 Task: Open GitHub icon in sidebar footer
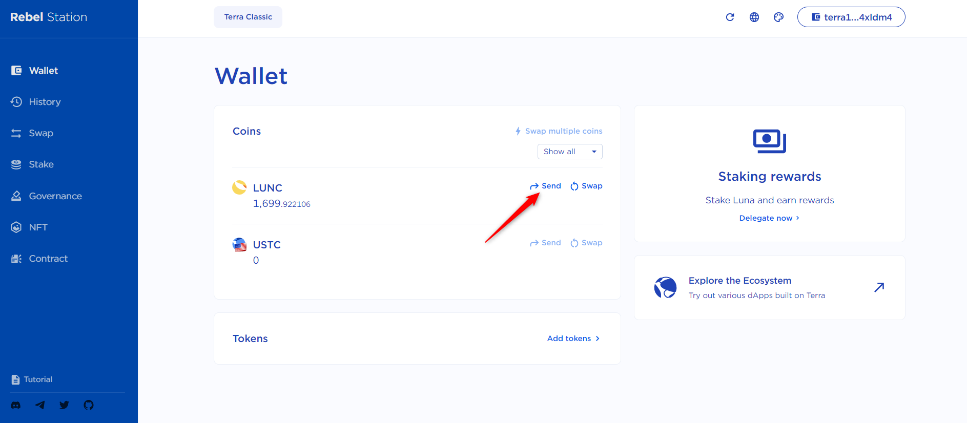89,405
